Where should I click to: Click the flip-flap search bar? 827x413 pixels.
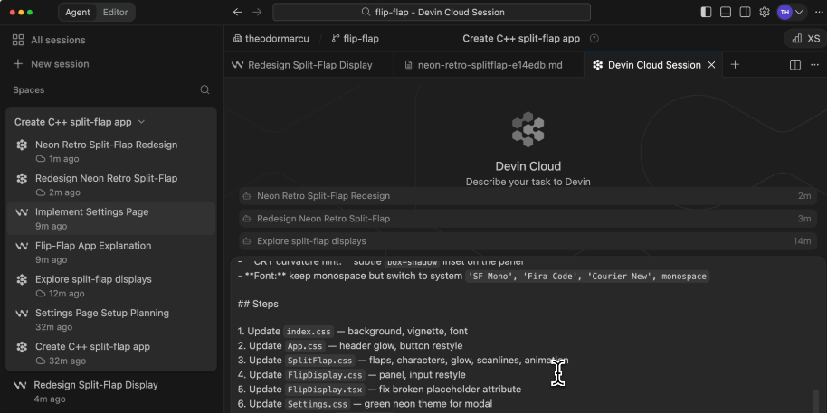click(x=432, y=12)
